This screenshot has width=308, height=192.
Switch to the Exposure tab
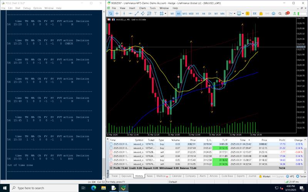[126, 176]
